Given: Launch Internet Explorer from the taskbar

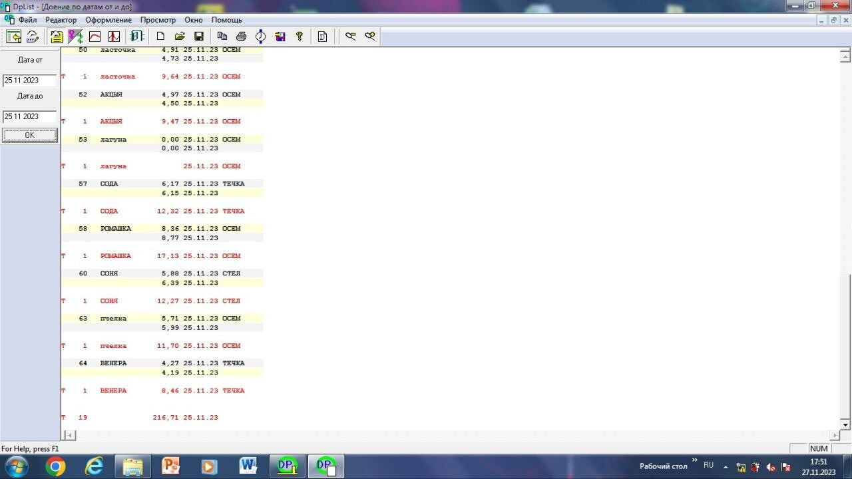Looking at the screenshot, I should [x=95, y=466].
